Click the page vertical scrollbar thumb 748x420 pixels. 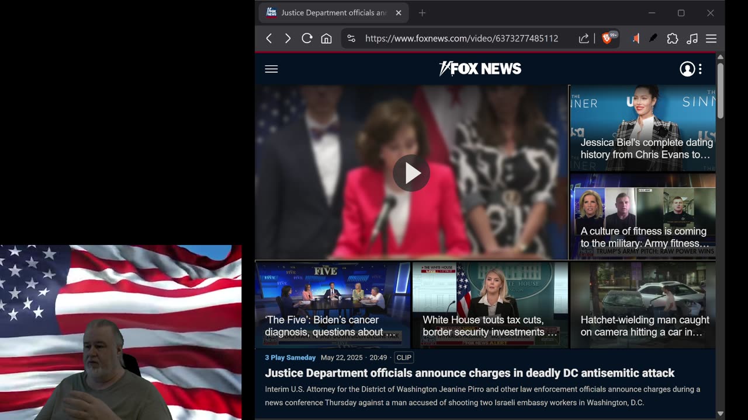pyautogui.click(x=721, y=90)
